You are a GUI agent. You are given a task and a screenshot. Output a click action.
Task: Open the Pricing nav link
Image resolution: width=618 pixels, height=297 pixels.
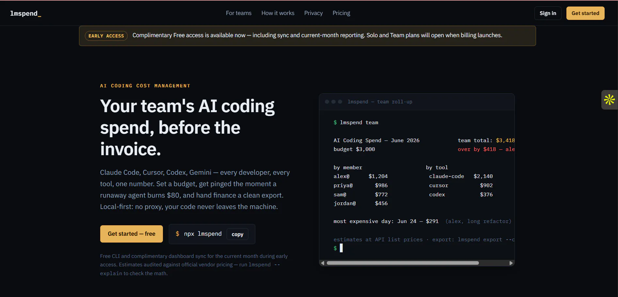[x=341, y=13]
